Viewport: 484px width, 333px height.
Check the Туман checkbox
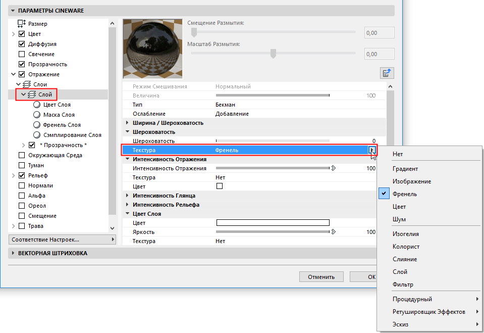[x=21, y=165]
